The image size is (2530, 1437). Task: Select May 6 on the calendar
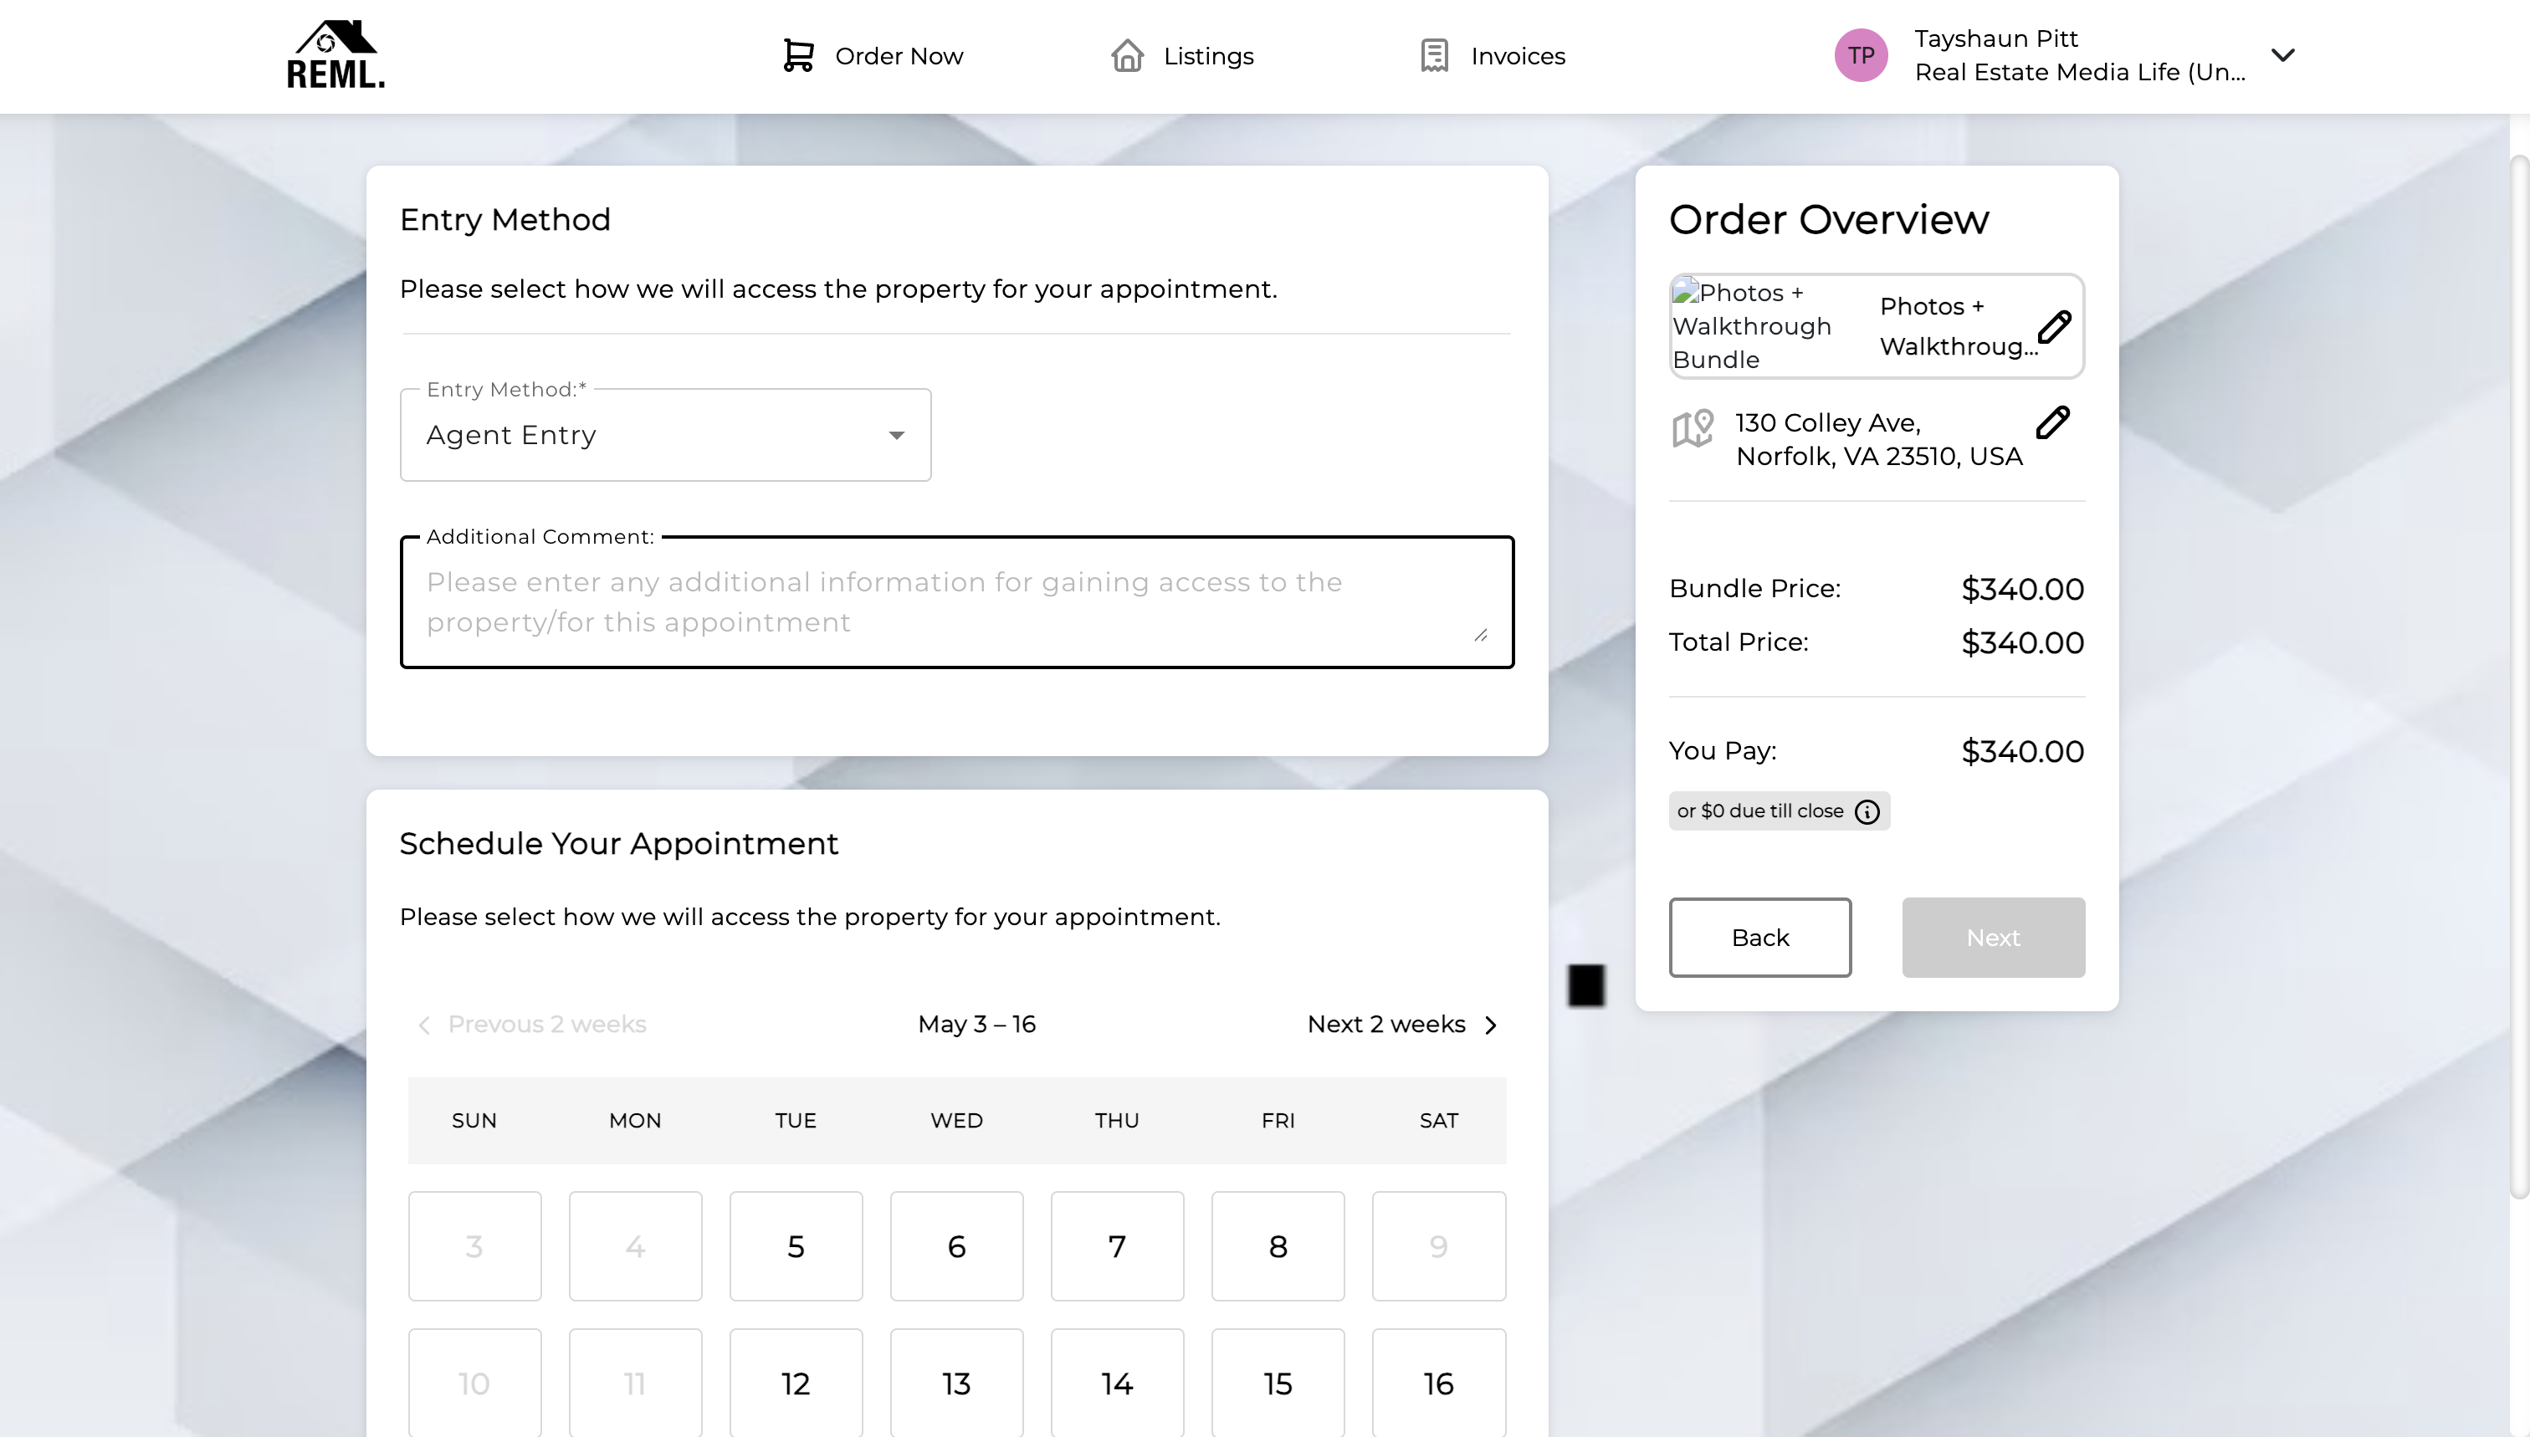956,1246
